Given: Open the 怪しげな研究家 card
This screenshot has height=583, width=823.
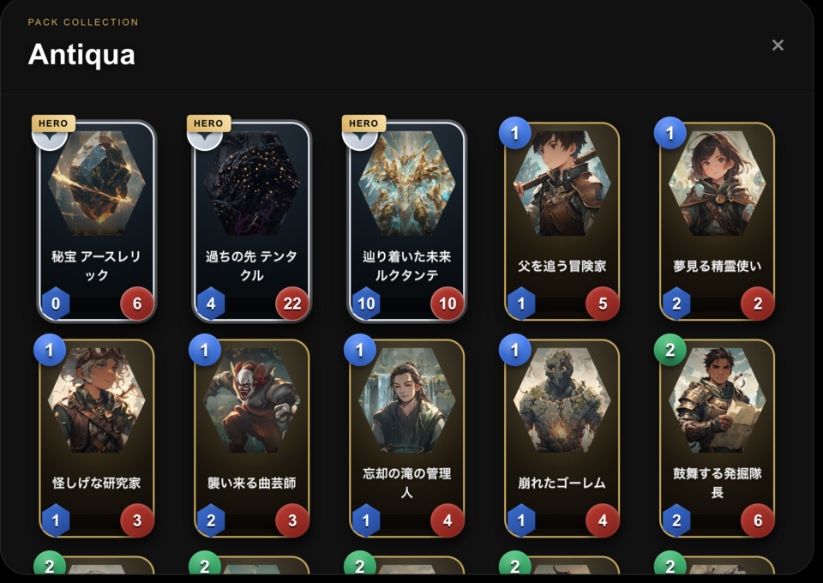Looking at the screenshot, I should click(97, 438).
